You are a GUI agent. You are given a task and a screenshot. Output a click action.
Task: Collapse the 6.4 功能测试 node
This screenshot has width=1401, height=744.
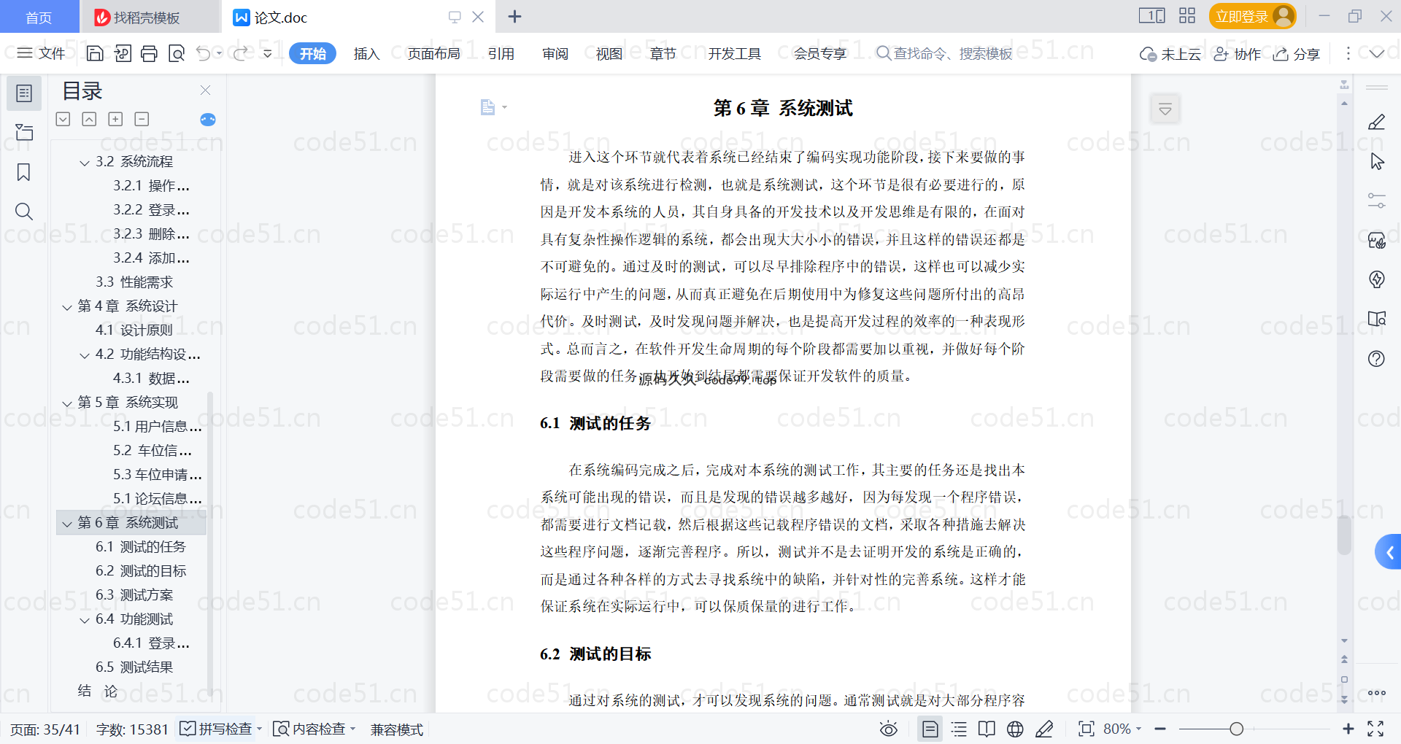(x=85, y=620)
